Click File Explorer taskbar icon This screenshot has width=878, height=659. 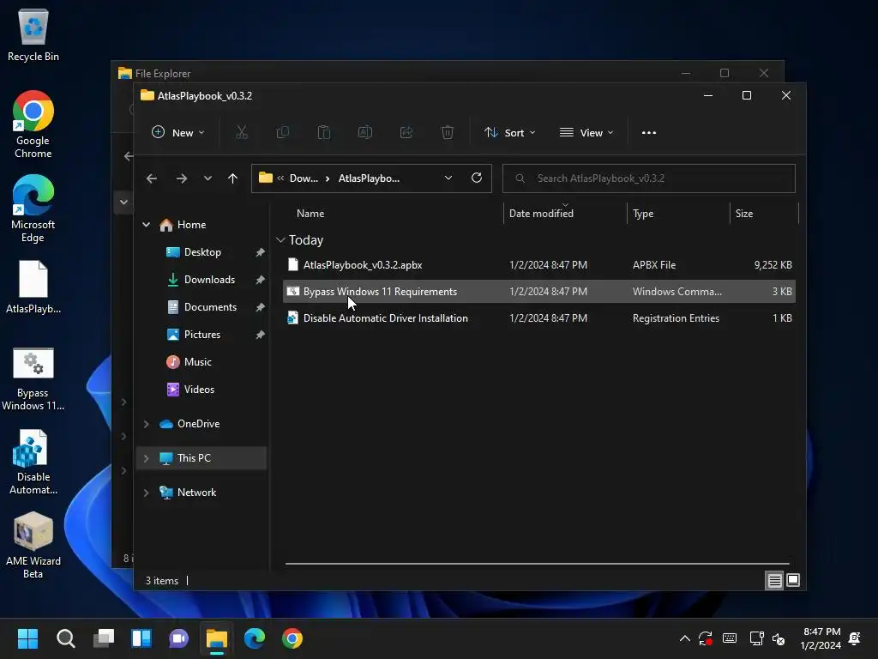click(217, 638)
